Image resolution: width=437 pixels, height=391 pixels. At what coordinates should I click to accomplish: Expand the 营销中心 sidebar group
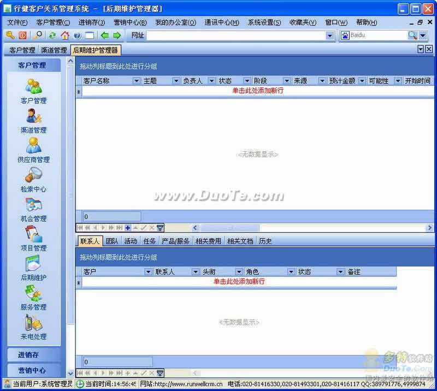point(34,370)
